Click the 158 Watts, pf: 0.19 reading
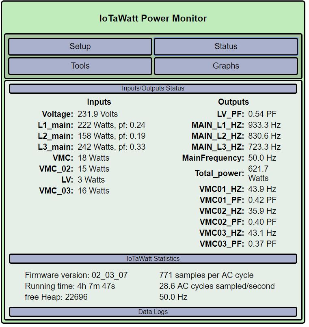Image resolution: width=309 pixels, height=327 pixels. (x=112, y=137)
